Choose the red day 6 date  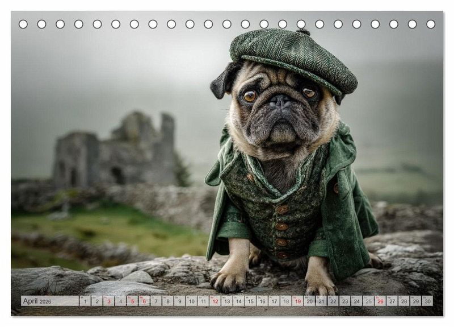coord(144,301)
